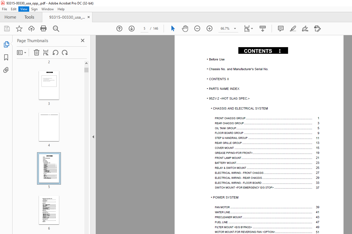Open the Window menu
The image size is (352, 234).
coord(48,9)
